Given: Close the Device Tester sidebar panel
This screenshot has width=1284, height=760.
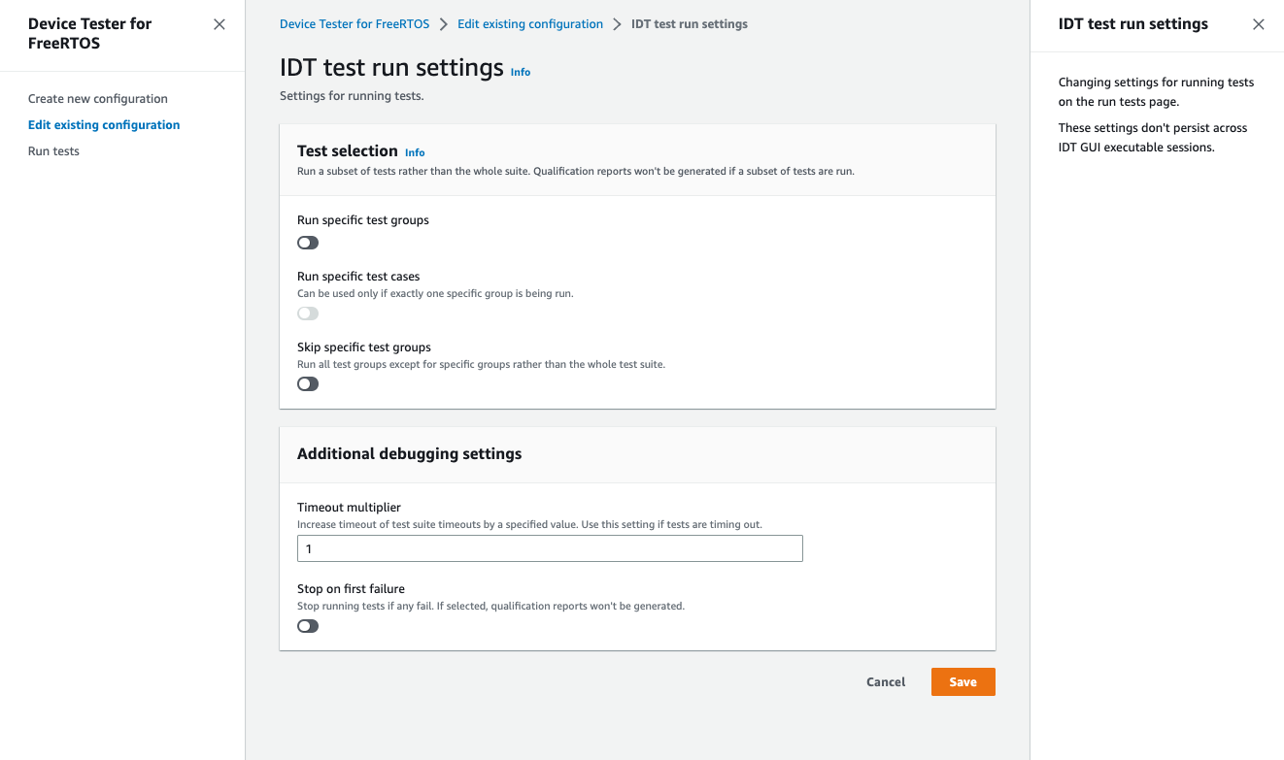Looking at the screenshot, I should click(x=219, y=23).
